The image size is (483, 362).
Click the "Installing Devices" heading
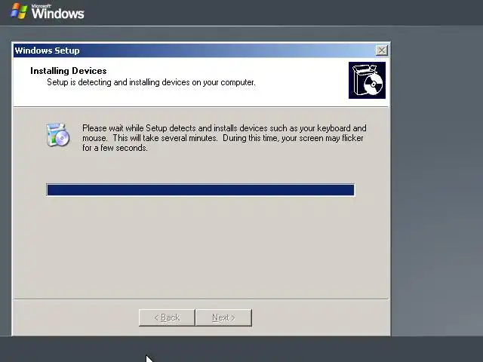coord(69,71)
